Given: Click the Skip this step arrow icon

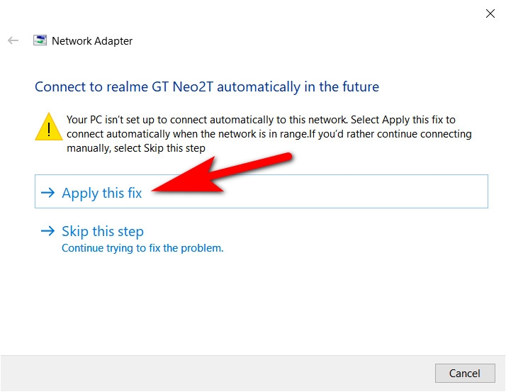Looking at the screenshot, I should (48, 231).
